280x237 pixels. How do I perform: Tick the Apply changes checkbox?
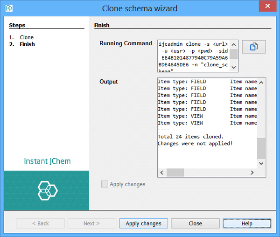(x=105, y=184)
